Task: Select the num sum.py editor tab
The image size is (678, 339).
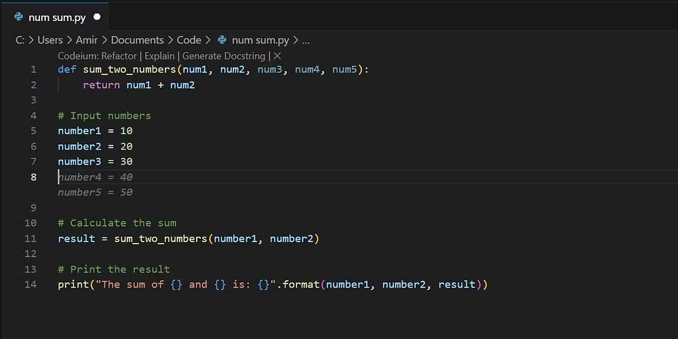Action: tap(55, 17)
